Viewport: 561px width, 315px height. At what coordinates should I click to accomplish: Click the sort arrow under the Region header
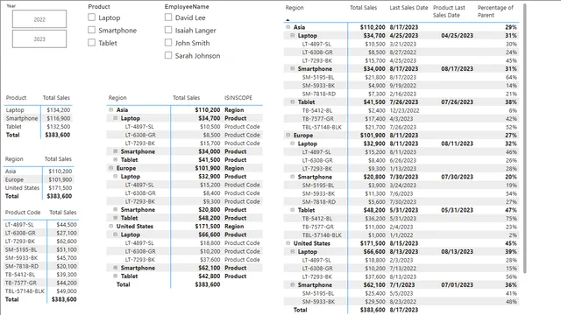click(288, 20)
